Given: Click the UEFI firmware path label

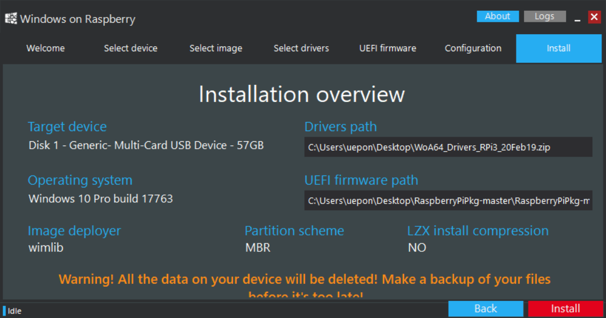Looking at the screenshot, I should (x=361, y=180).
